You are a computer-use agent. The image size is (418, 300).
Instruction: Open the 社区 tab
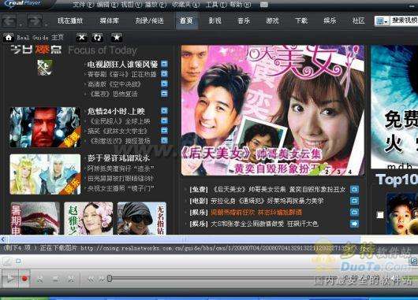[358, 20]
